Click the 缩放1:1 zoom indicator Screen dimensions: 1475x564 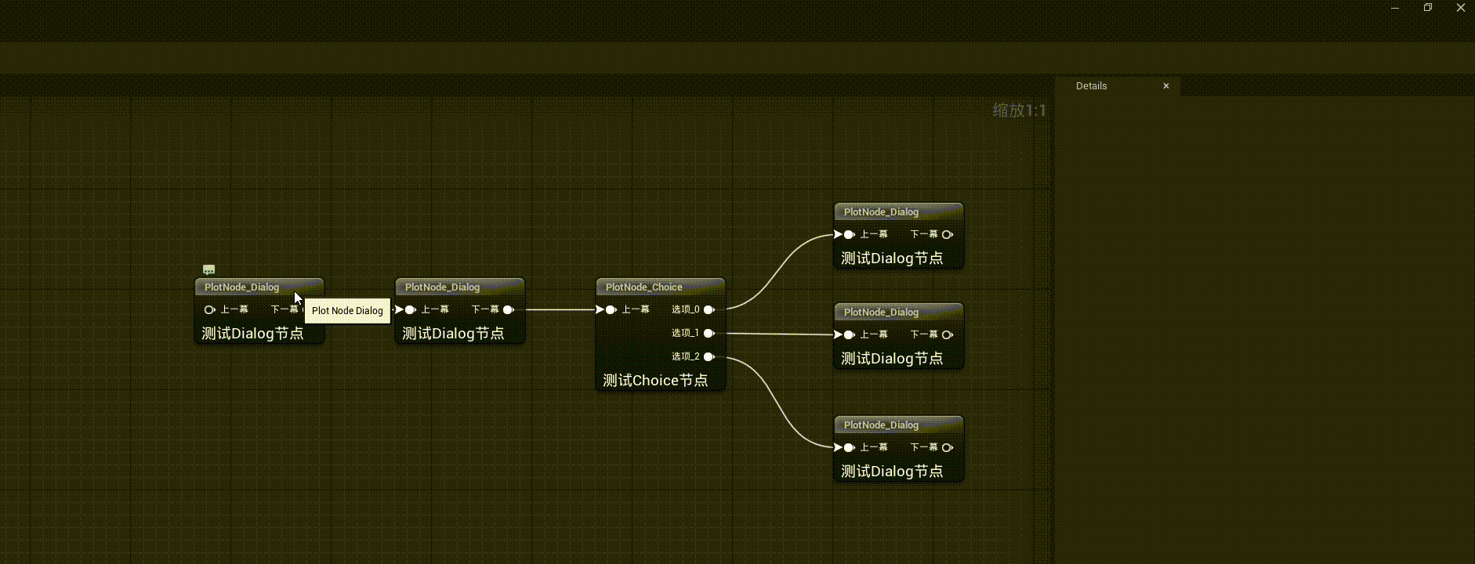tap(1019, 110)
